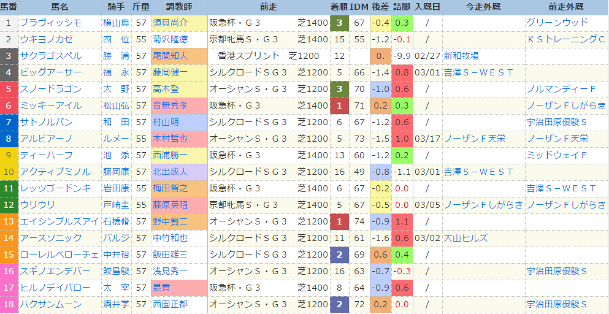609x314 pixels.
Task: Open horse link ローレルベローチェ
Action: [x=59, y=255]
